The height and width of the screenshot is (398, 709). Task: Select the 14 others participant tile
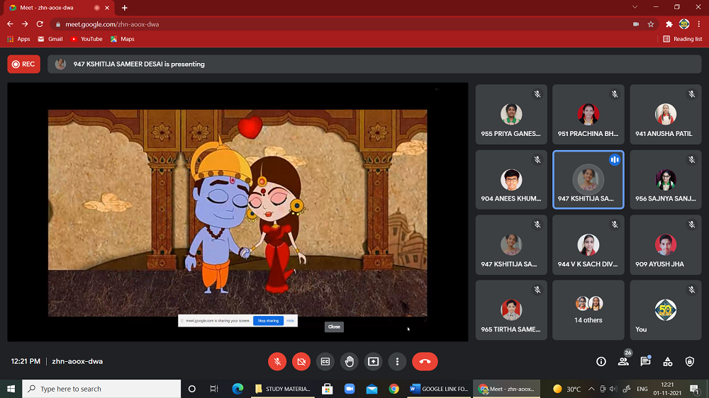coord(588,310)
